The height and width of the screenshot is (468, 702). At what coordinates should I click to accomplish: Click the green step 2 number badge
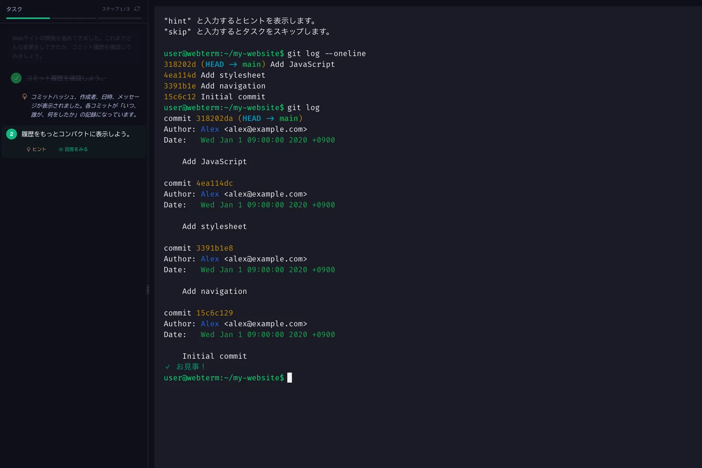tap(11, 134)
